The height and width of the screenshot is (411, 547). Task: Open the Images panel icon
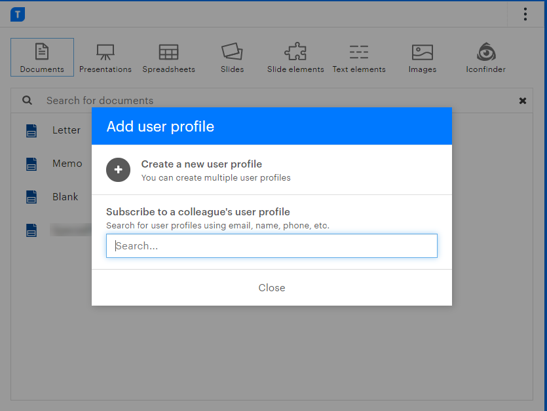click(x=422, y=52)
